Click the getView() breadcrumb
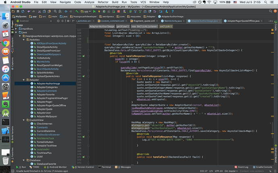This screenshot has width=278, height=173. pos(123,26)
